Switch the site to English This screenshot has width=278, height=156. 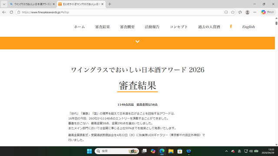[248, 27]
